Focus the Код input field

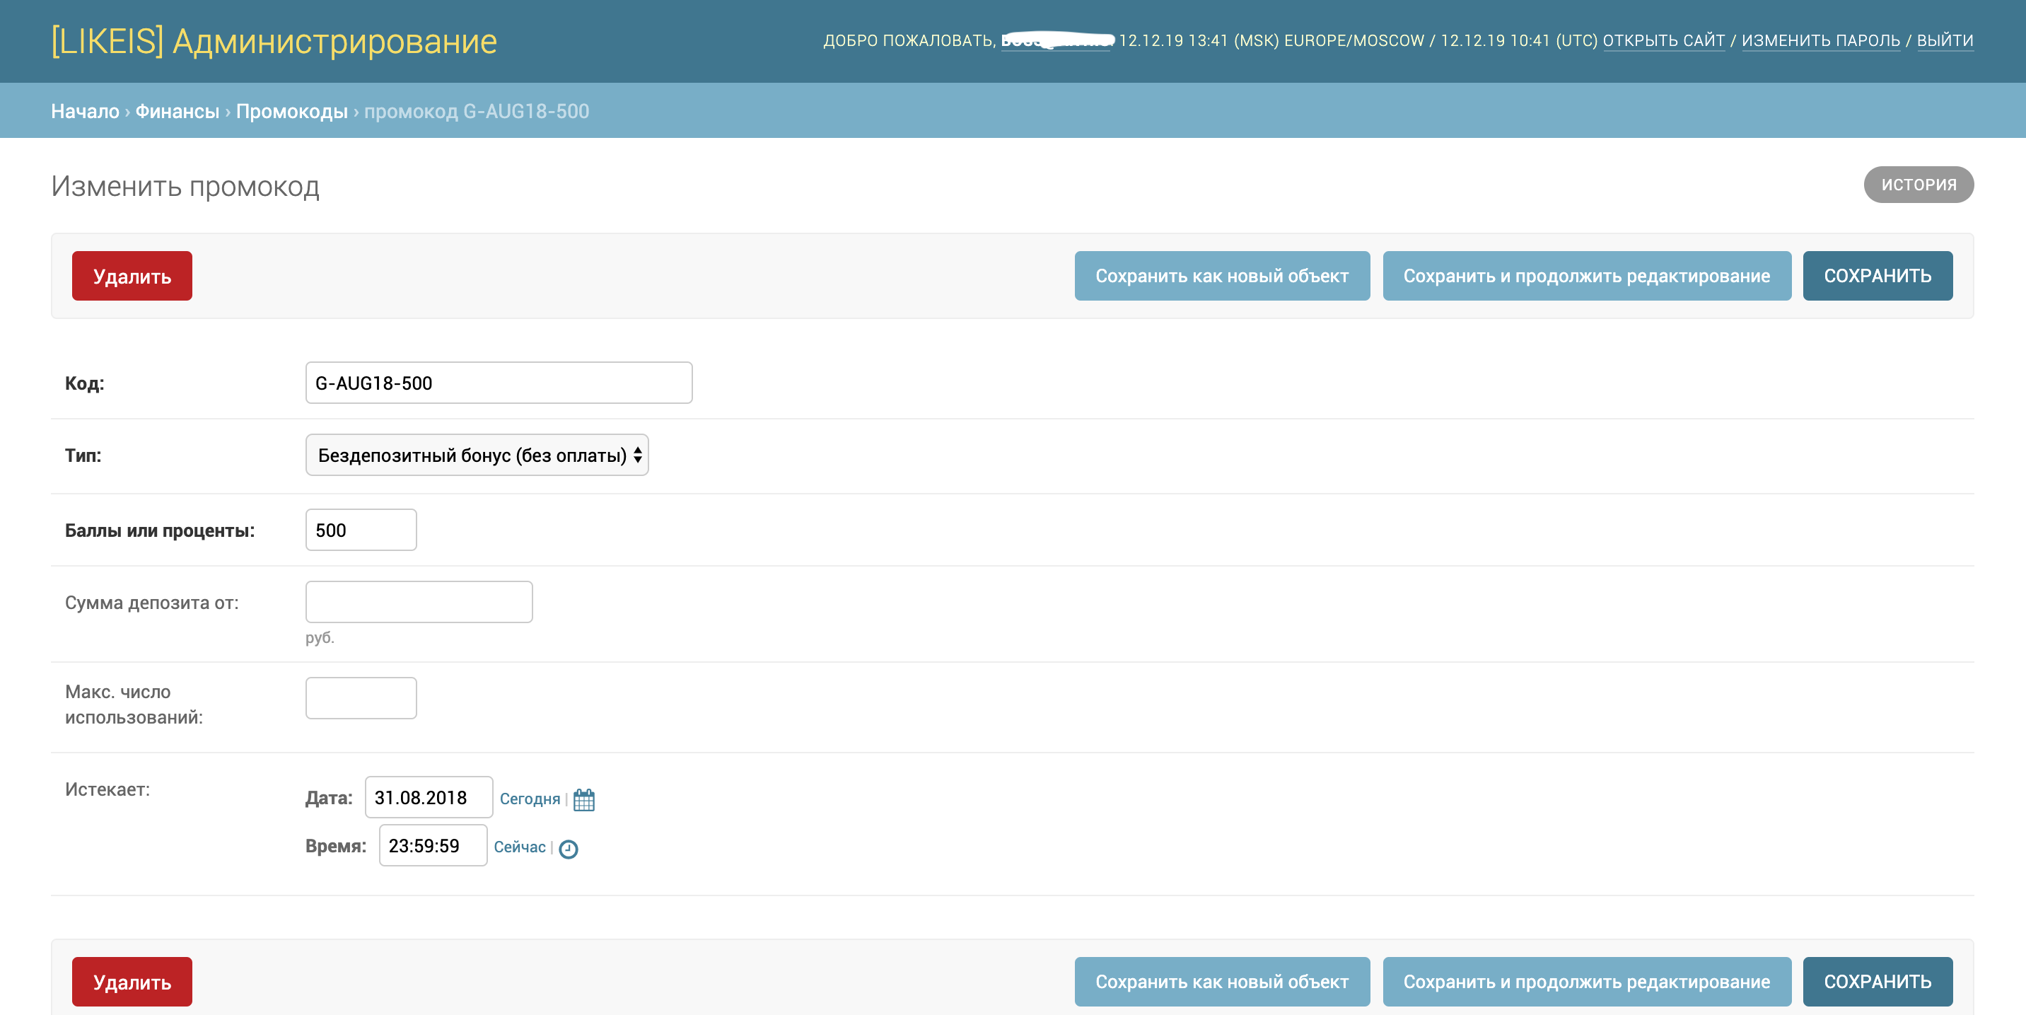coord(499,383)
